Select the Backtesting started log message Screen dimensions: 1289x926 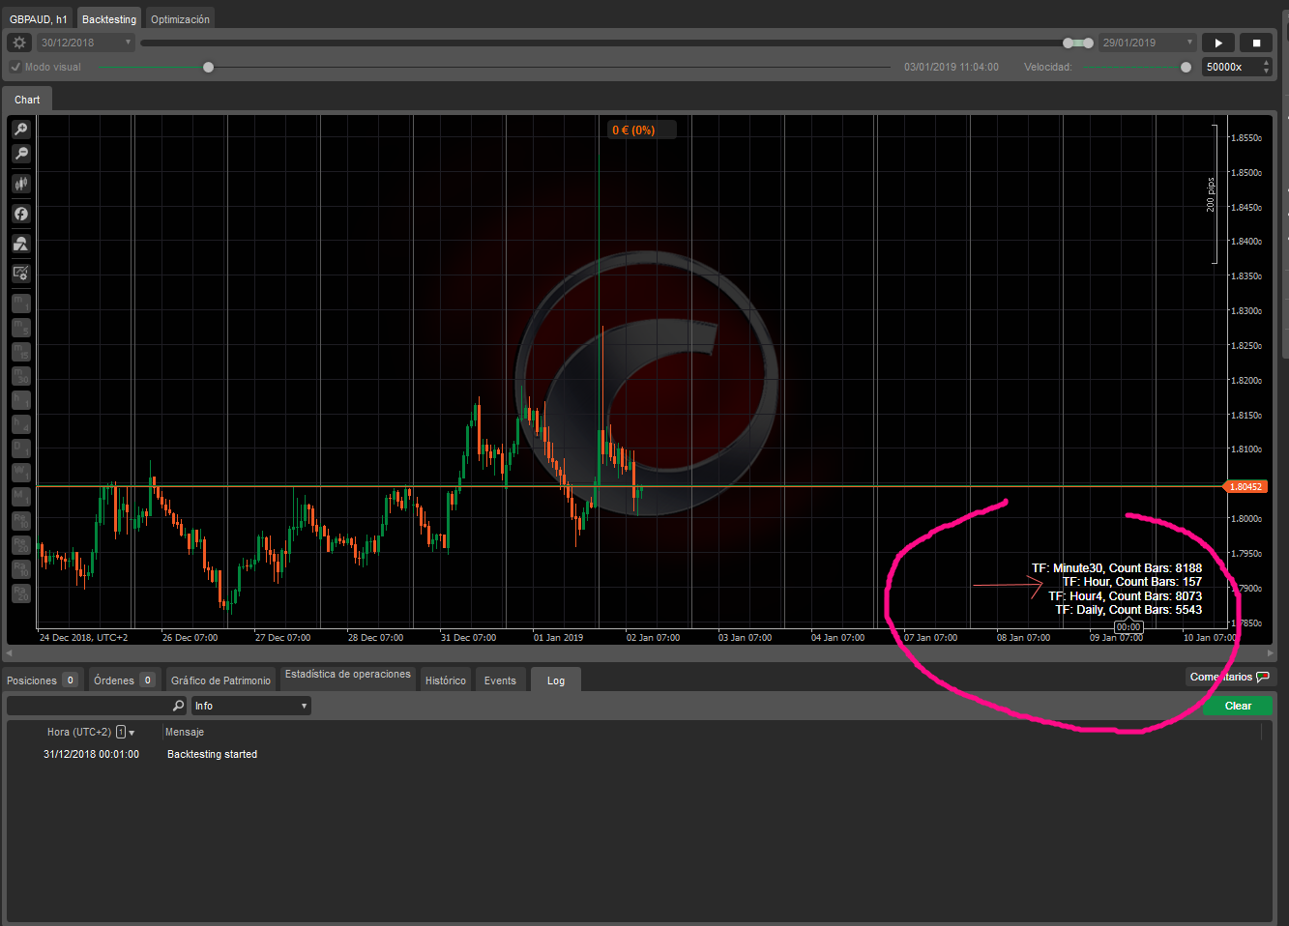click(212, 754)
